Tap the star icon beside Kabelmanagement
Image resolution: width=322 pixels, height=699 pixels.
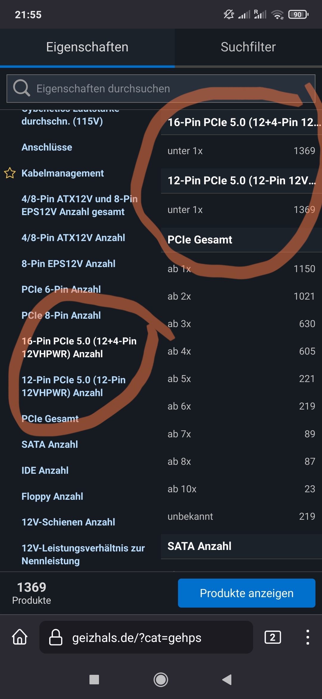coord(10,173)
